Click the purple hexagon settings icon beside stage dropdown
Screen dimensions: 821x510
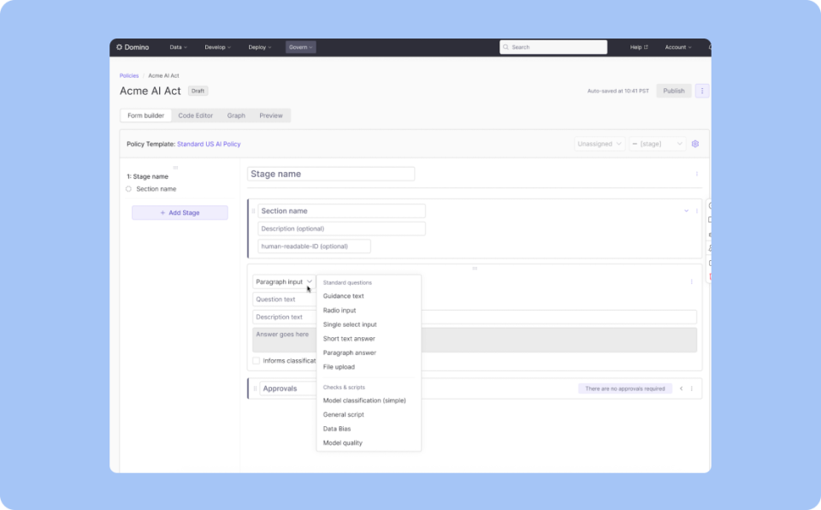tap(695, 144)
